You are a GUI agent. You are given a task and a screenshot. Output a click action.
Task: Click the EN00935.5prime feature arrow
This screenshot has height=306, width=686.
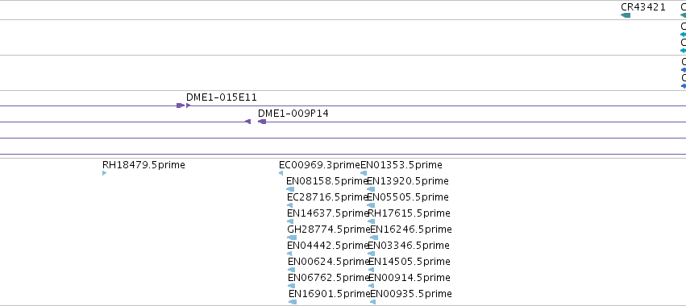point(372,302)
